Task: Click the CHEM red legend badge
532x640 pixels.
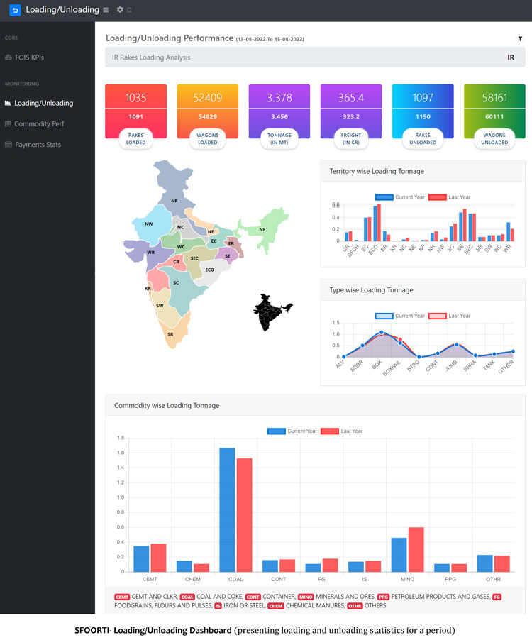Action: tap(276, 606)
